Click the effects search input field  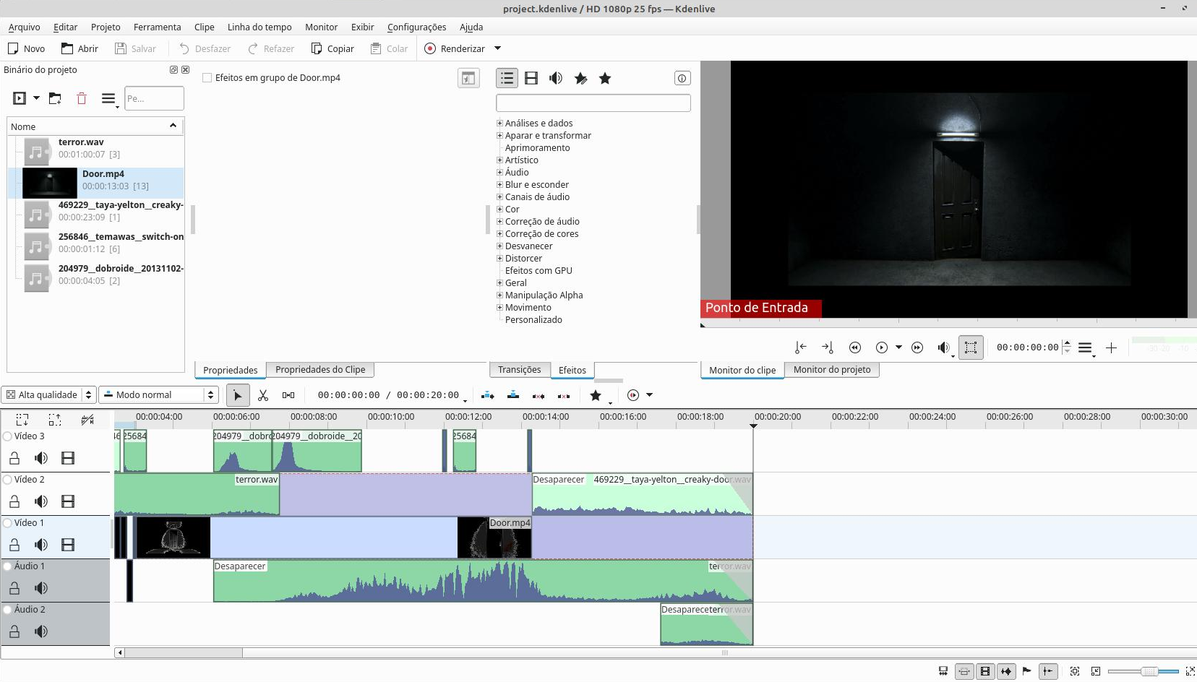click(x=593, y=103)
